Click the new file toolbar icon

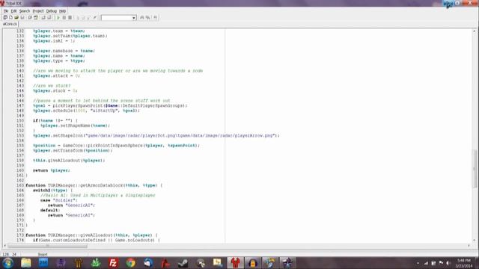[x=10, y=18]
